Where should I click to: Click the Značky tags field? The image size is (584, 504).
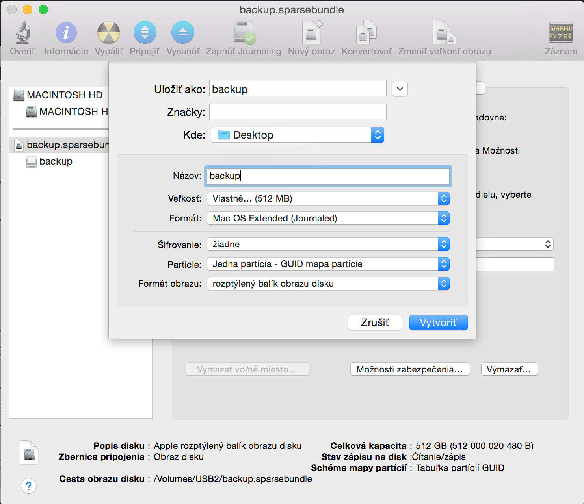298,112
